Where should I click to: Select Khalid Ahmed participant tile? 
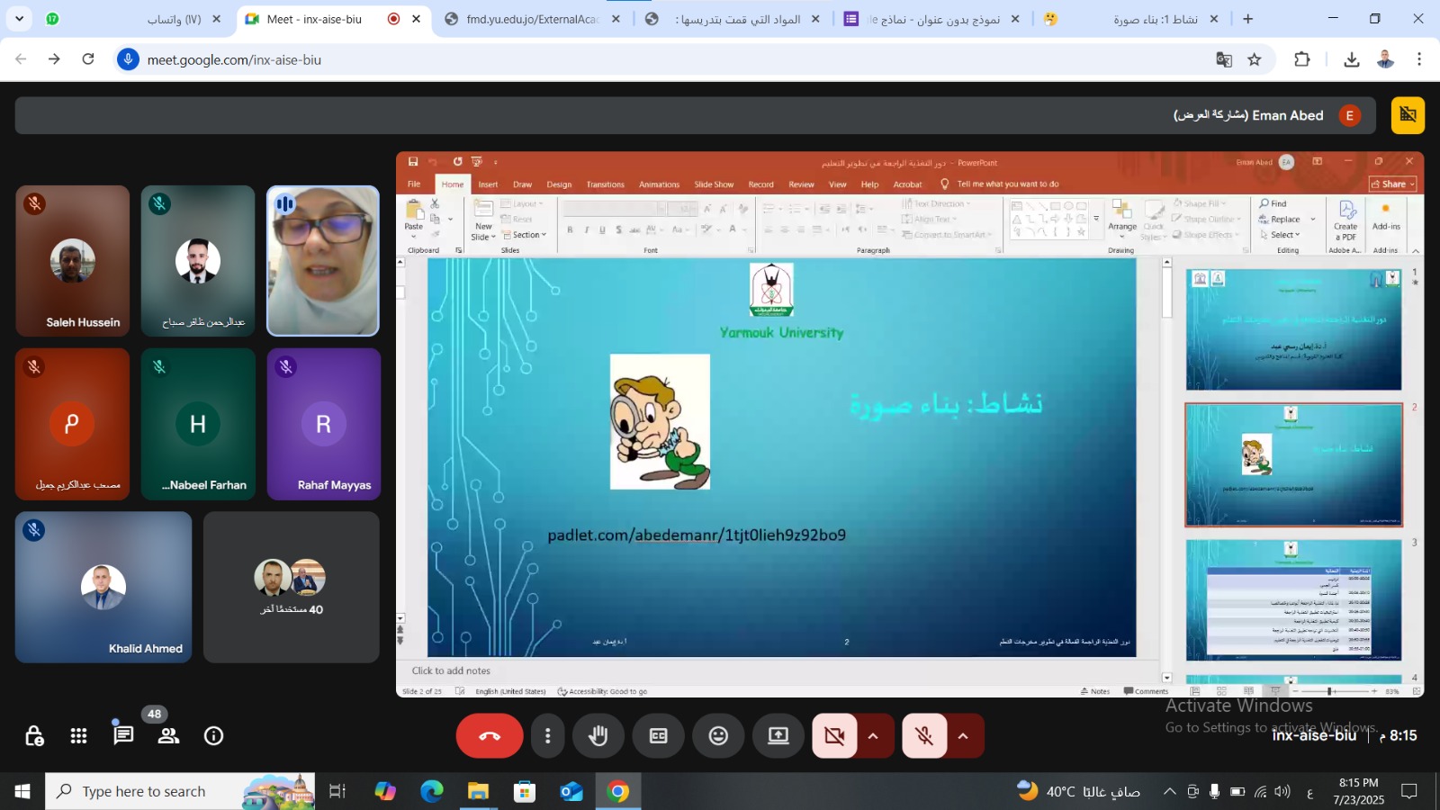coord(103,588)
